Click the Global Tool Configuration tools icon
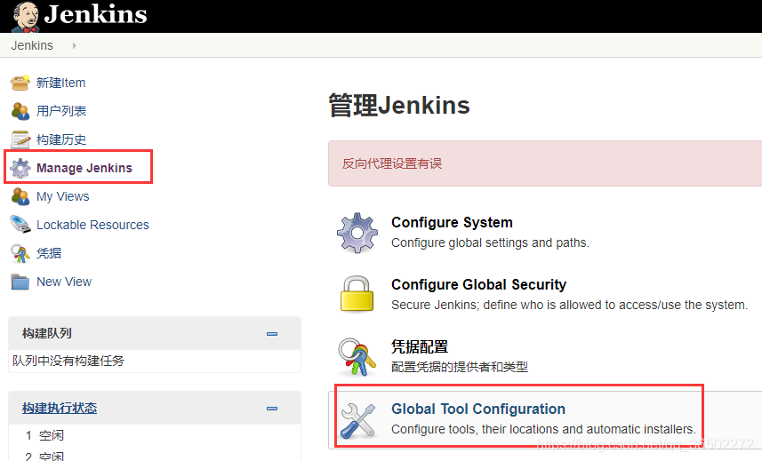Screen dimensions: 762x461 (358, 420)
